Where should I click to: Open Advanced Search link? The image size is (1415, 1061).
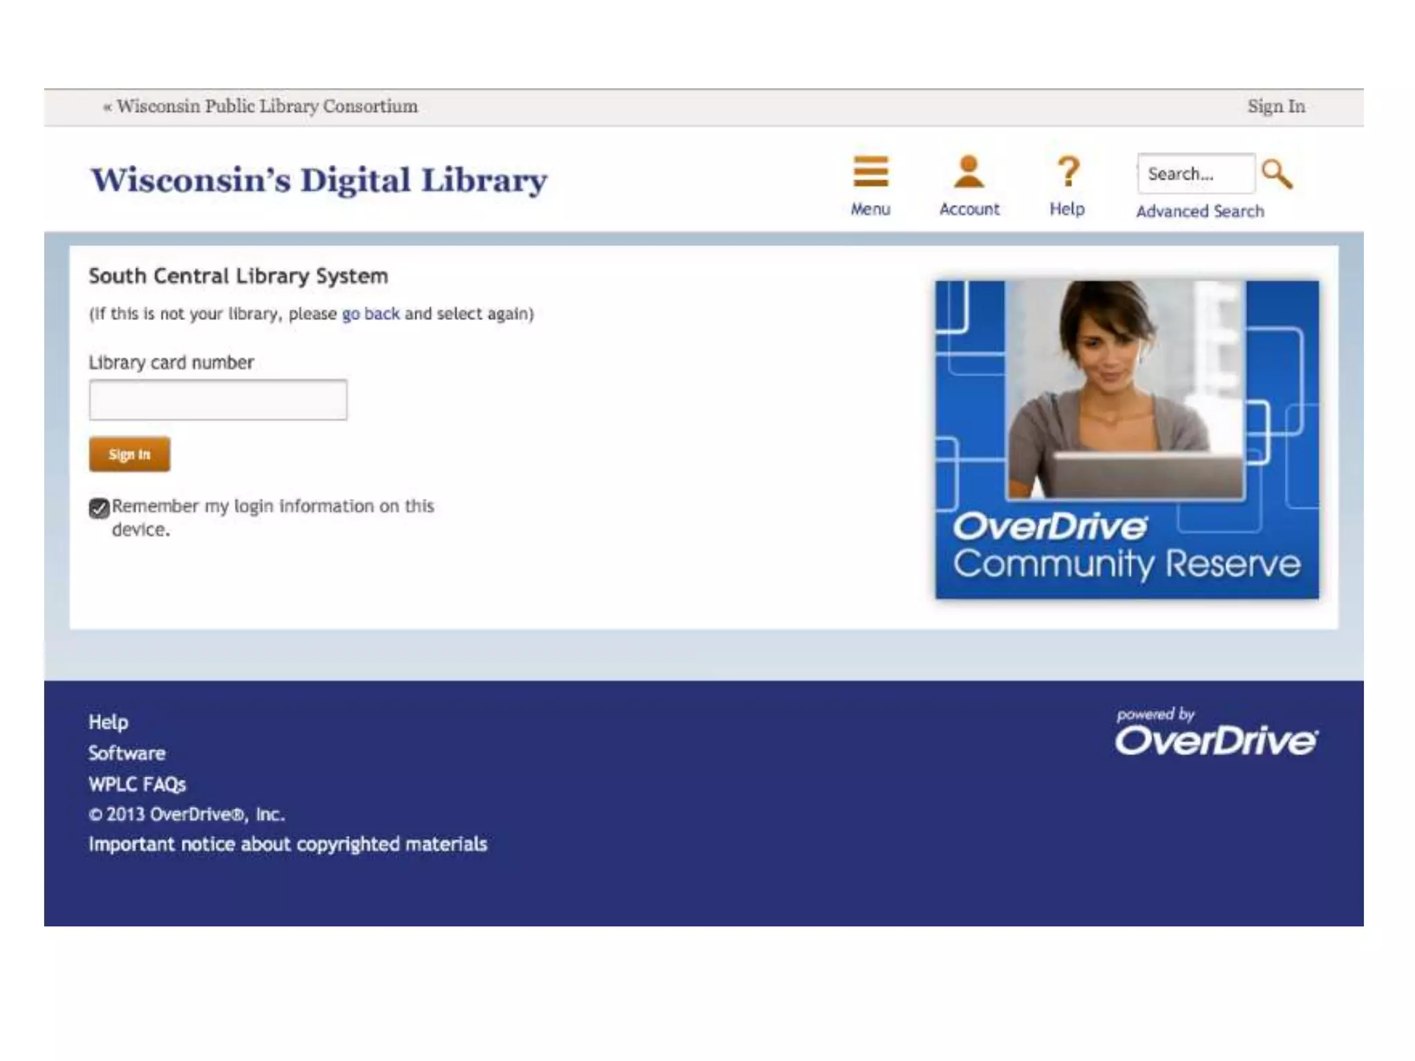(1199, 211)
